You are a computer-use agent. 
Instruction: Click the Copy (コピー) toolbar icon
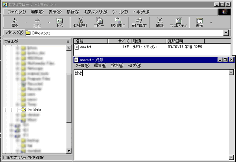[x=99, y=23]
